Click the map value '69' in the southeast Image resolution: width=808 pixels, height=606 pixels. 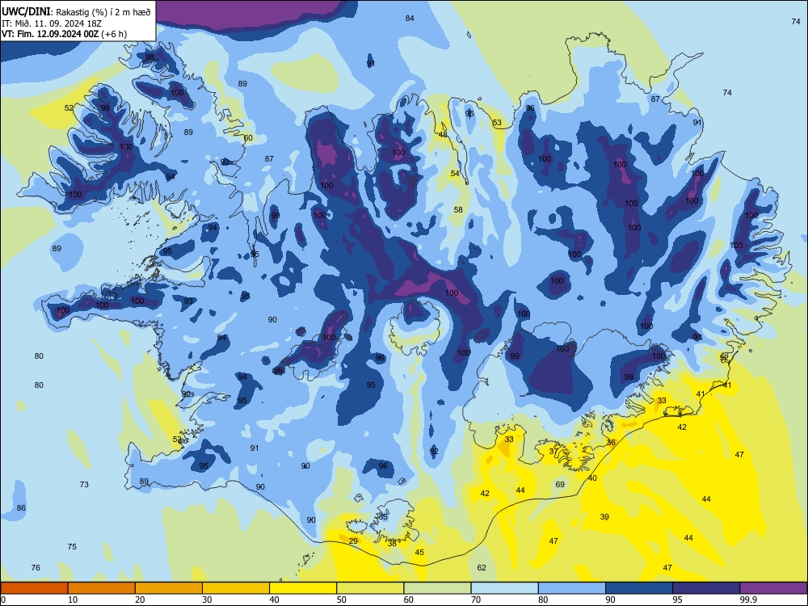click(x=560, y=484)
